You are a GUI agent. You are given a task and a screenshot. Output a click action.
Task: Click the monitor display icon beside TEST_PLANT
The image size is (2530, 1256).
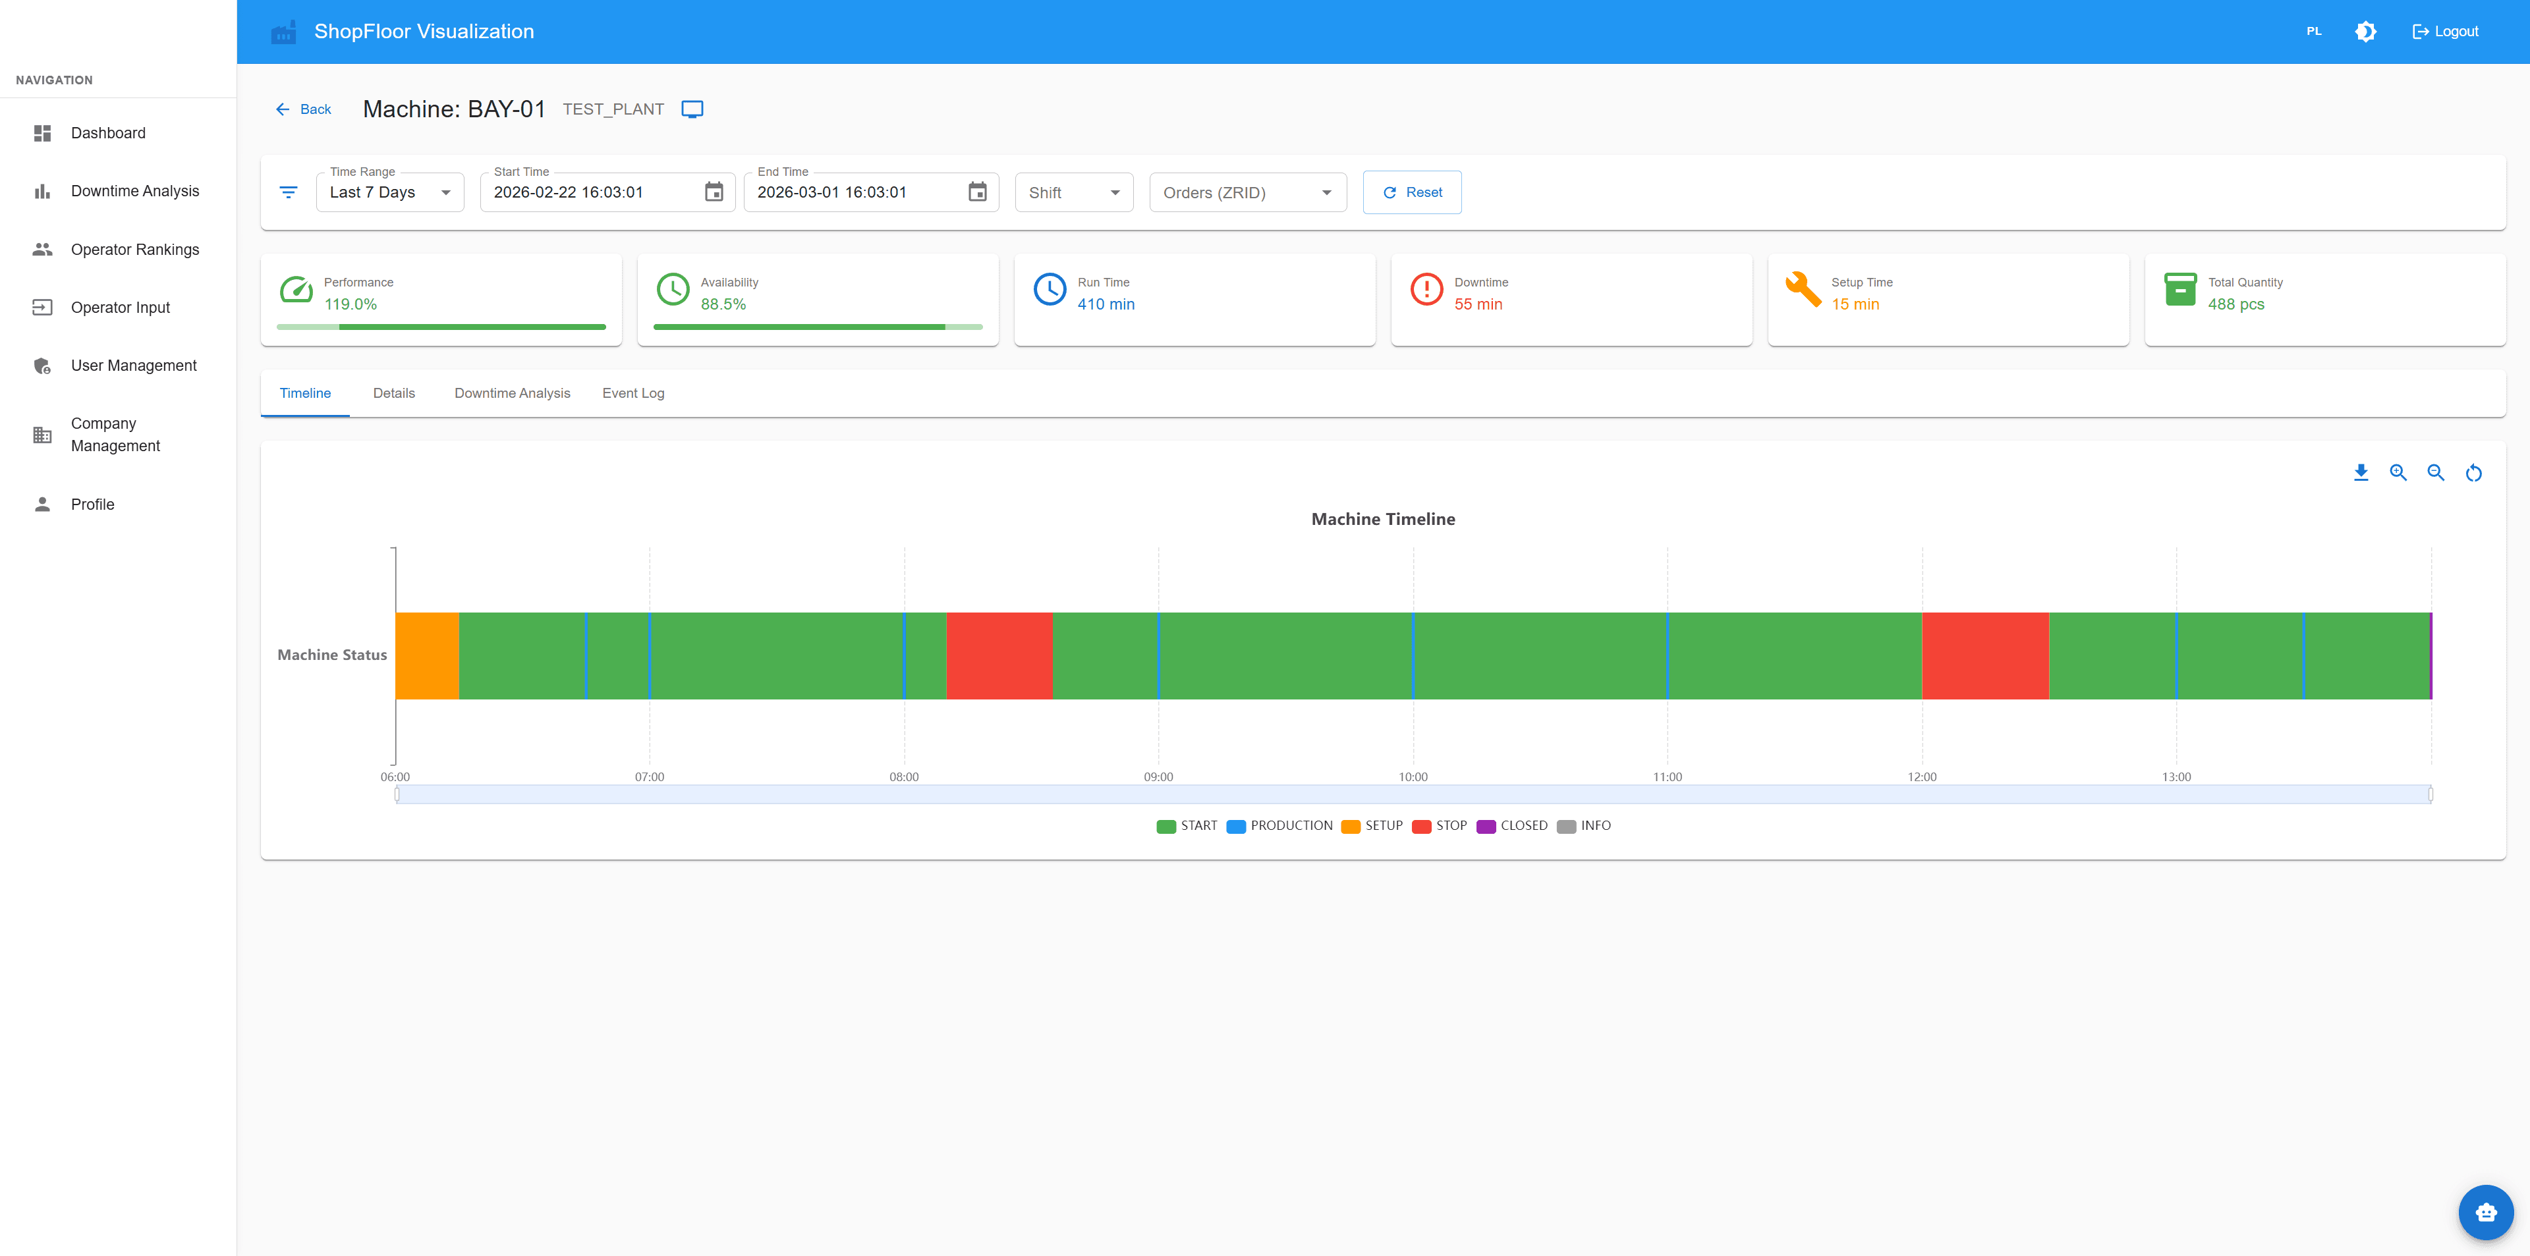coord(692,109)
